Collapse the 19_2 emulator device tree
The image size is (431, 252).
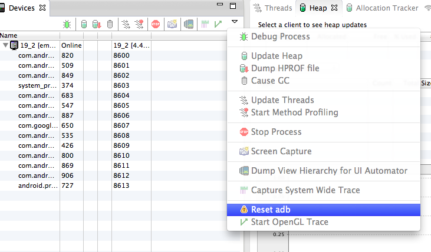(5, 45)
